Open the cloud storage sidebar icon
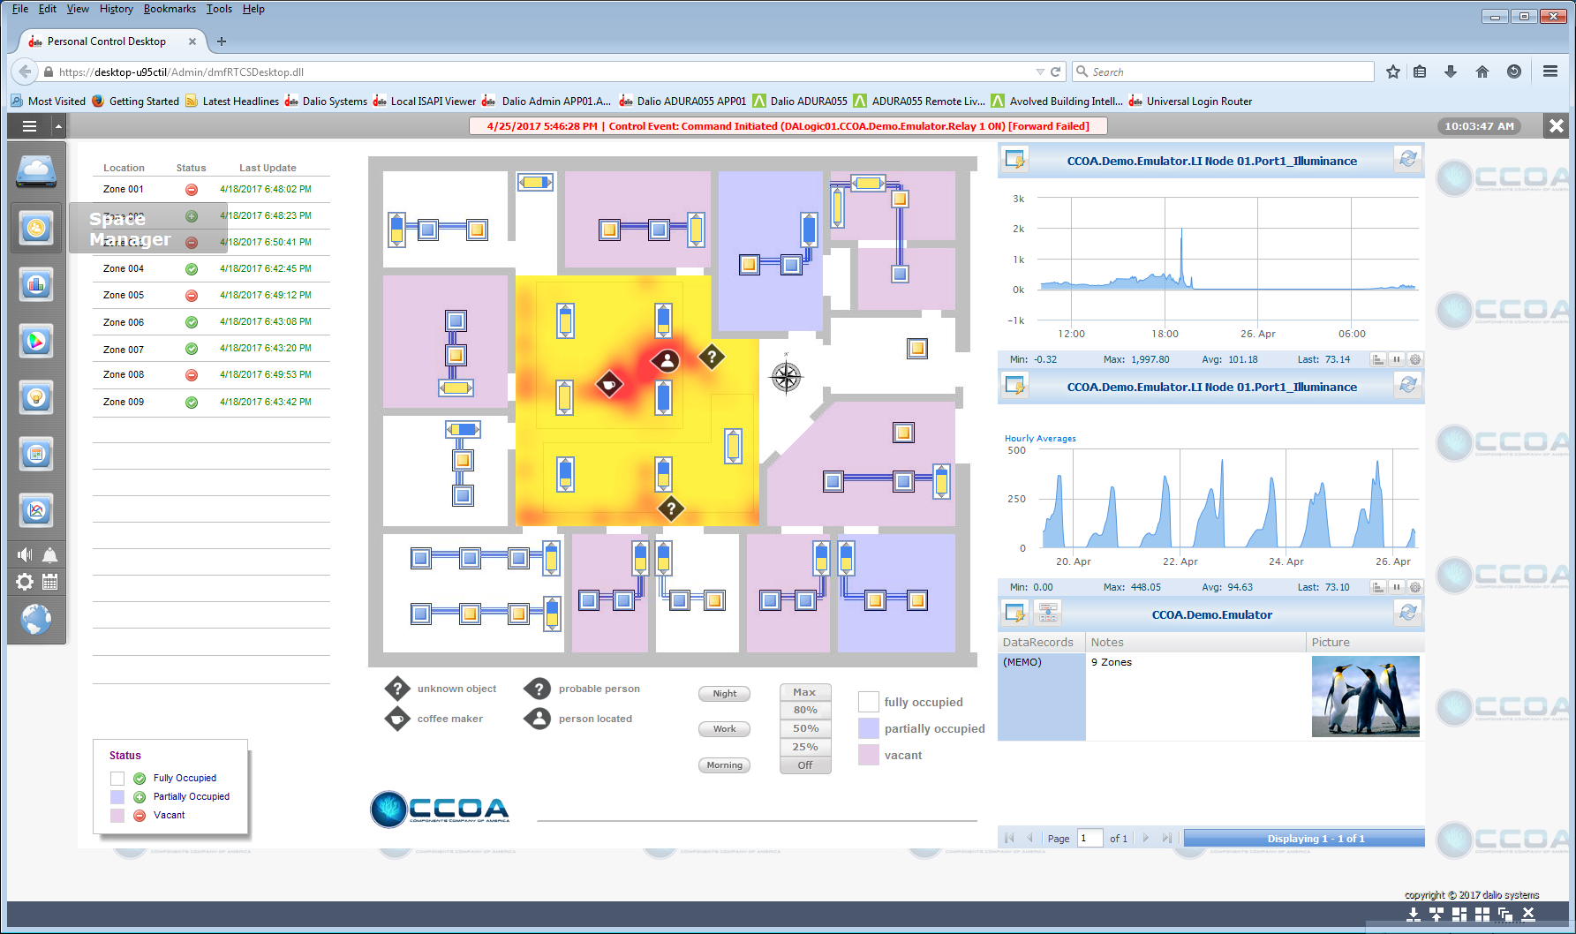The height and width of the screenshot is (934, 1576). click(x=36, y=171)
